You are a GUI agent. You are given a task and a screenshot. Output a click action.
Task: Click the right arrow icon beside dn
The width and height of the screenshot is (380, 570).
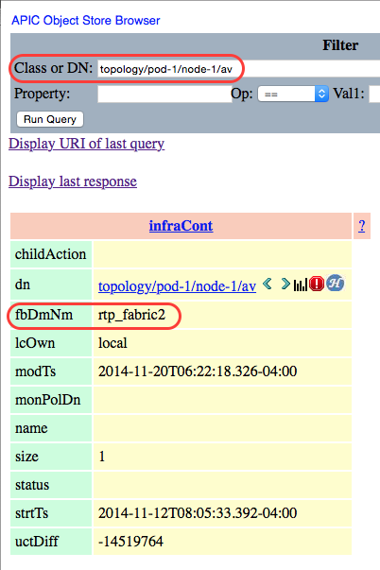[285, 284]
